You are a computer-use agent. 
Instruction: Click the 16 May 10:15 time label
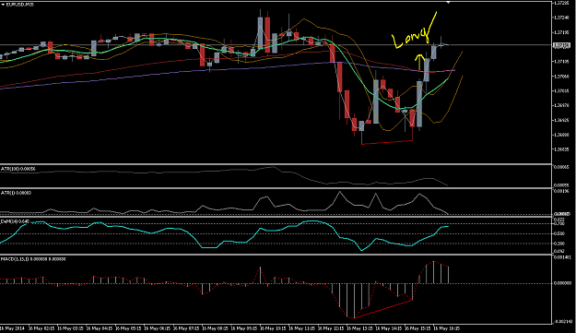[x=273, y=327]
